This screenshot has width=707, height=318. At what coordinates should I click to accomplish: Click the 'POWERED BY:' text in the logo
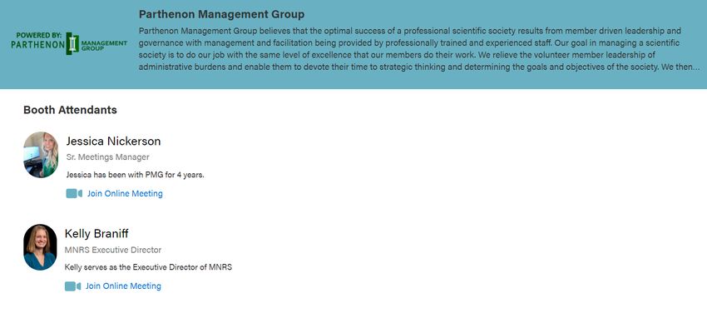tap(39, 35)
